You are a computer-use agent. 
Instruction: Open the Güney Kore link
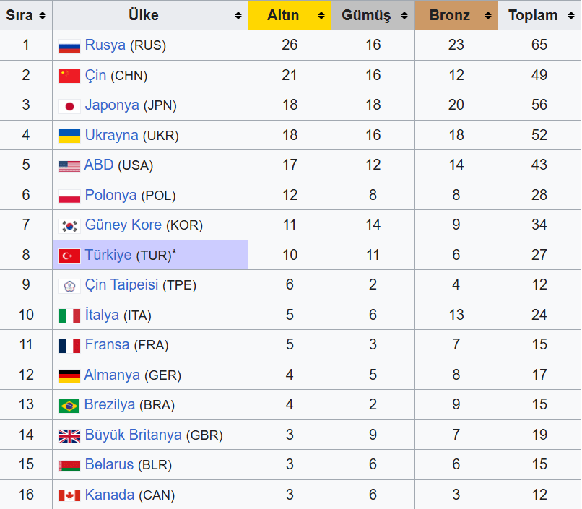[123, 225]
